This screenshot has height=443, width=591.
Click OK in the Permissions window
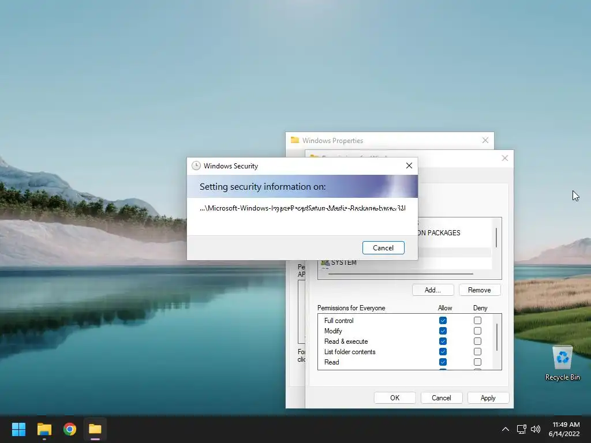tap(395, 398)
